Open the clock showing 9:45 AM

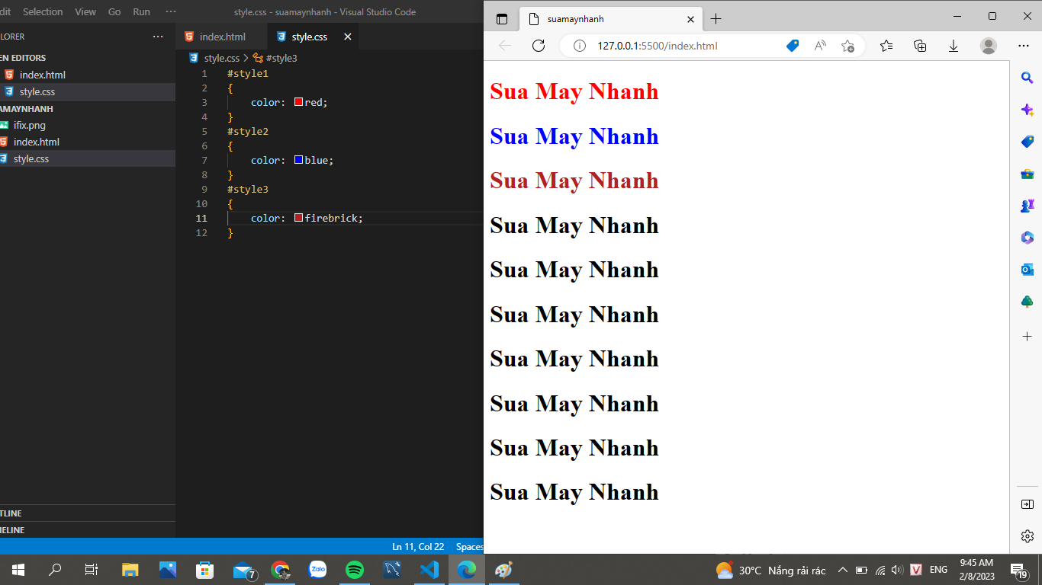pyautogui.click(x=976, y=569)
